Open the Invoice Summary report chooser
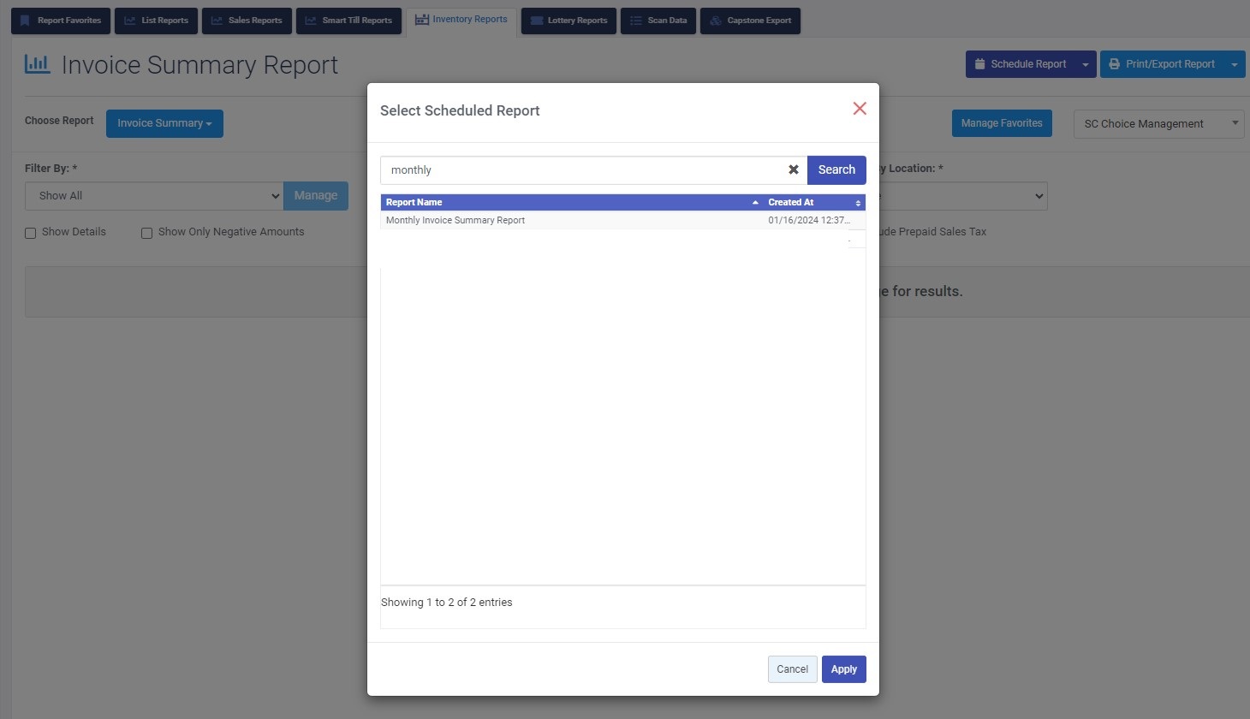Screen dimensions: 1250x719 164,123
